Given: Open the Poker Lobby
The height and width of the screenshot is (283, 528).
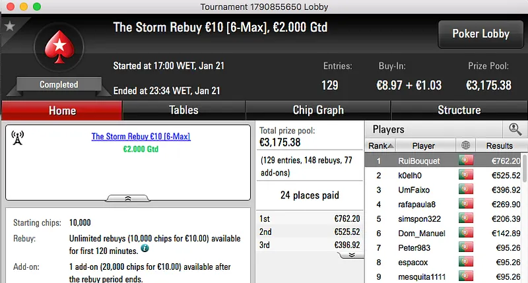Looking at the screenshot, I should pos(480,34).
